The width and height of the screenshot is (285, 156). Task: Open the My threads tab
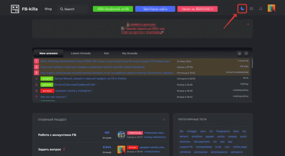click(x=130, y=53)
